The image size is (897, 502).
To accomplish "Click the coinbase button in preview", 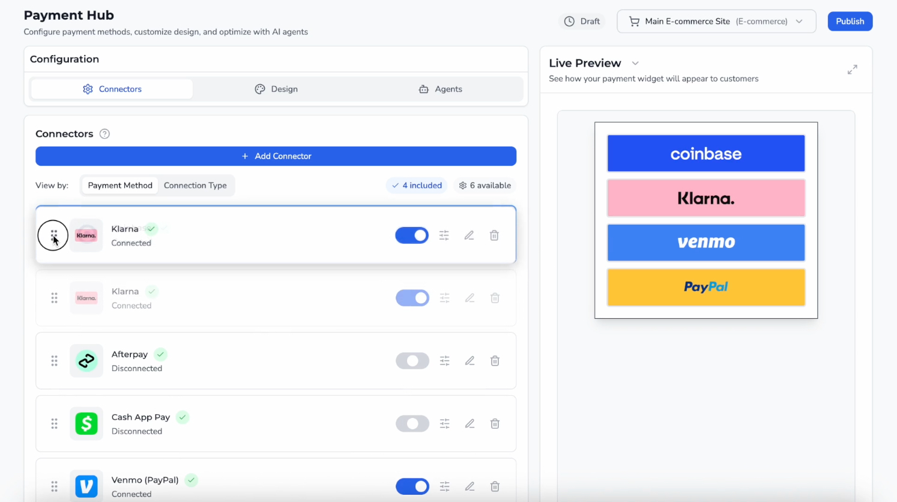I will [705, 154].
